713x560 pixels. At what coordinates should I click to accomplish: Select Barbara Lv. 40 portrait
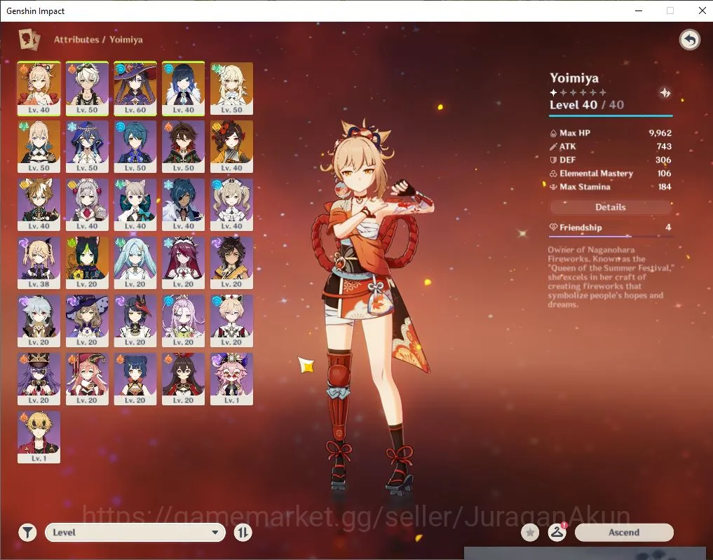231,205
